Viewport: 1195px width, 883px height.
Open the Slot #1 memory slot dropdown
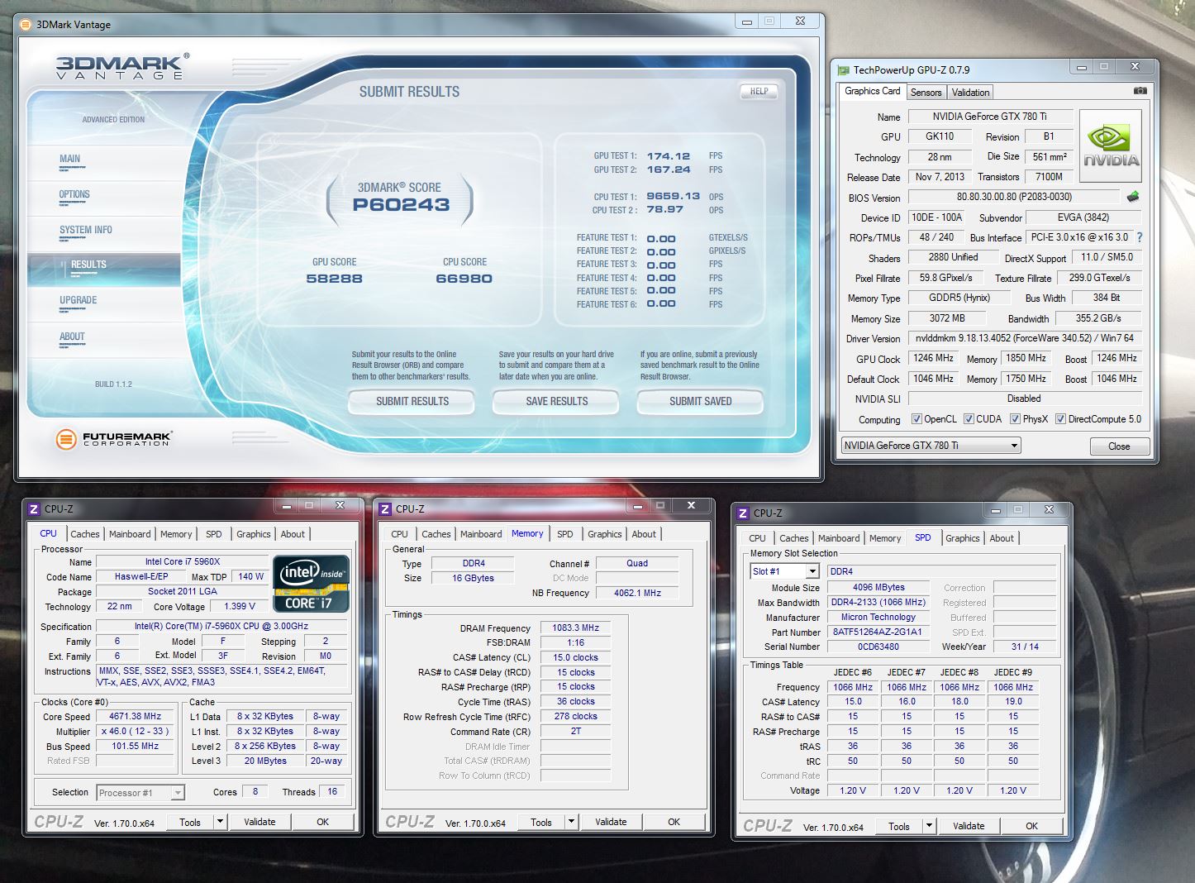coord(784,571)
